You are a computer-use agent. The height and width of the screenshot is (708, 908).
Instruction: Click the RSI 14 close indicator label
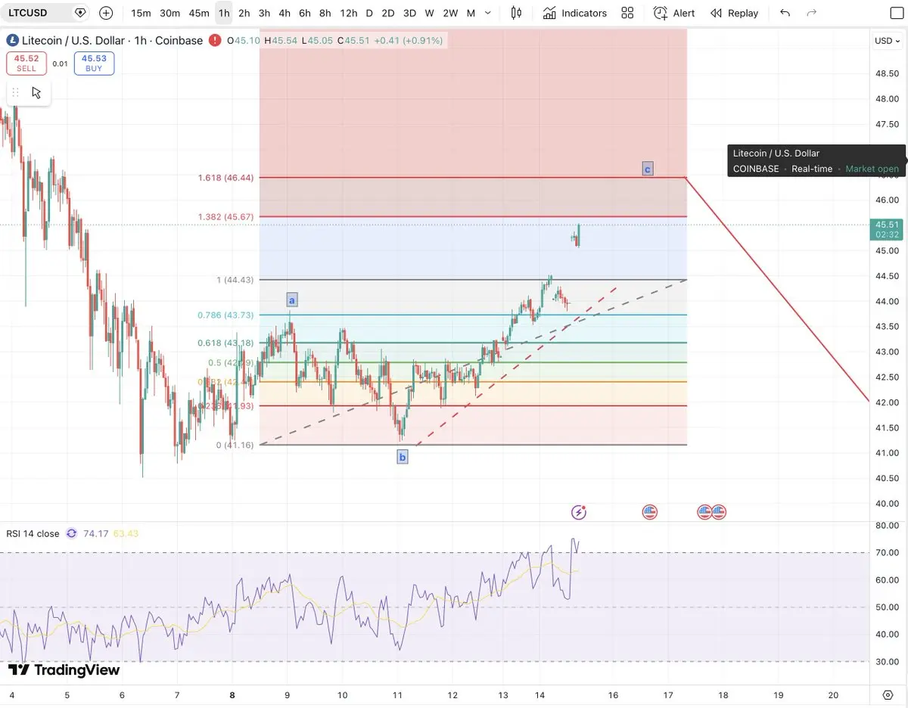point(33,533)
